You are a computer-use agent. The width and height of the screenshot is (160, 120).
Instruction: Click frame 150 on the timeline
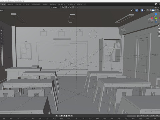[83, 119]
